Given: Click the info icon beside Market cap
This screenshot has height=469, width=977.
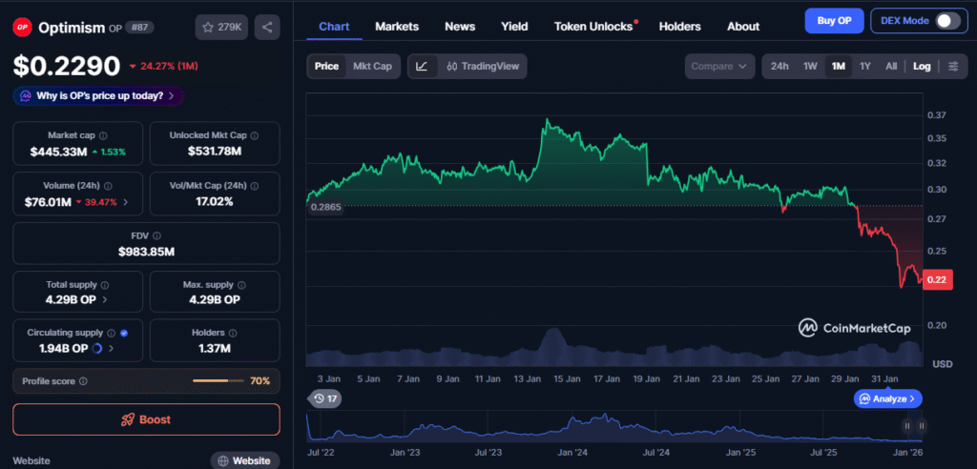Looking at the screenshot, I should [x=103, y=135].
